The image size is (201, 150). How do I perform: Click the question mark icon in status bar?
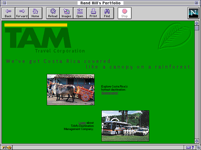click(193, 147)
